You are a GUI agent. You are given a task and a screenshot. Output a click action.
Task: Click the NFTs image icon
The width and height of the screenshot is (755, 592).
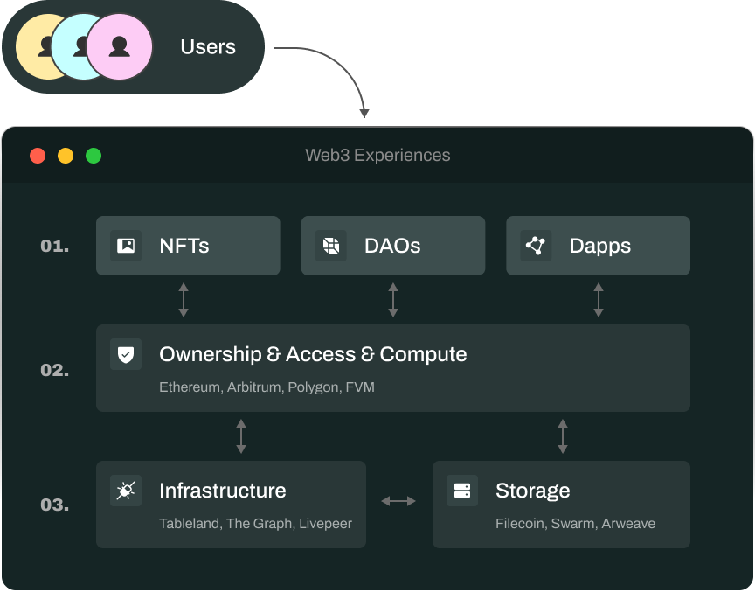126,246
